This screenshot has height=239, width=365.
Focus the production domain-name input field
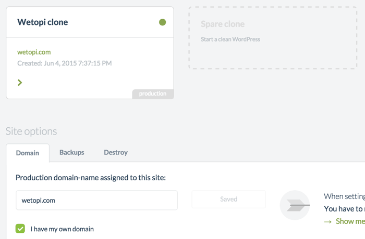(96, 200)
